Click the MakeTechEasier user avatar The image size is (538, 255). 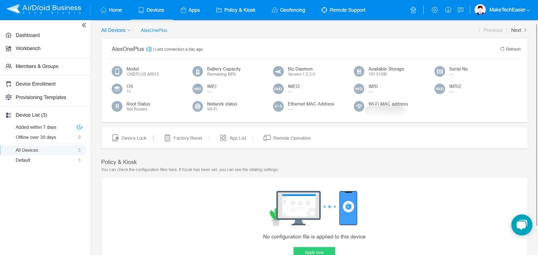click(x=480, y=10)
